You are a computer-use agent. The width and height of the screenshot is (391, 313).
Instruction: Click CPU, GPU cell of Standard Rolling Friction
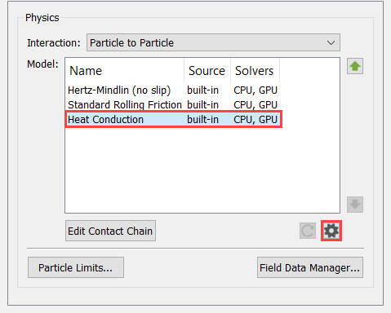coord(255,105)
